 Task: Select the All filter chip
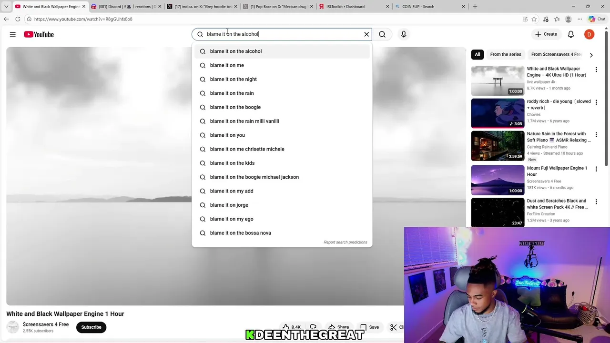click(x=478, y=54)
